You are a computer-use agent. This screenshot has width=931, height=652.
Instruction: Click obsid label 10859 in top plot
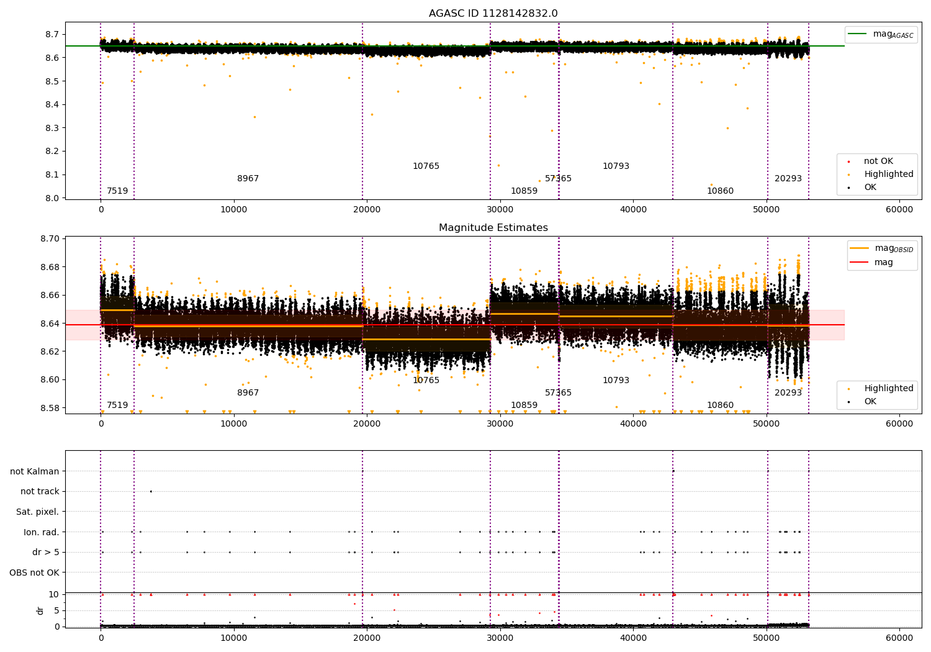524,191
